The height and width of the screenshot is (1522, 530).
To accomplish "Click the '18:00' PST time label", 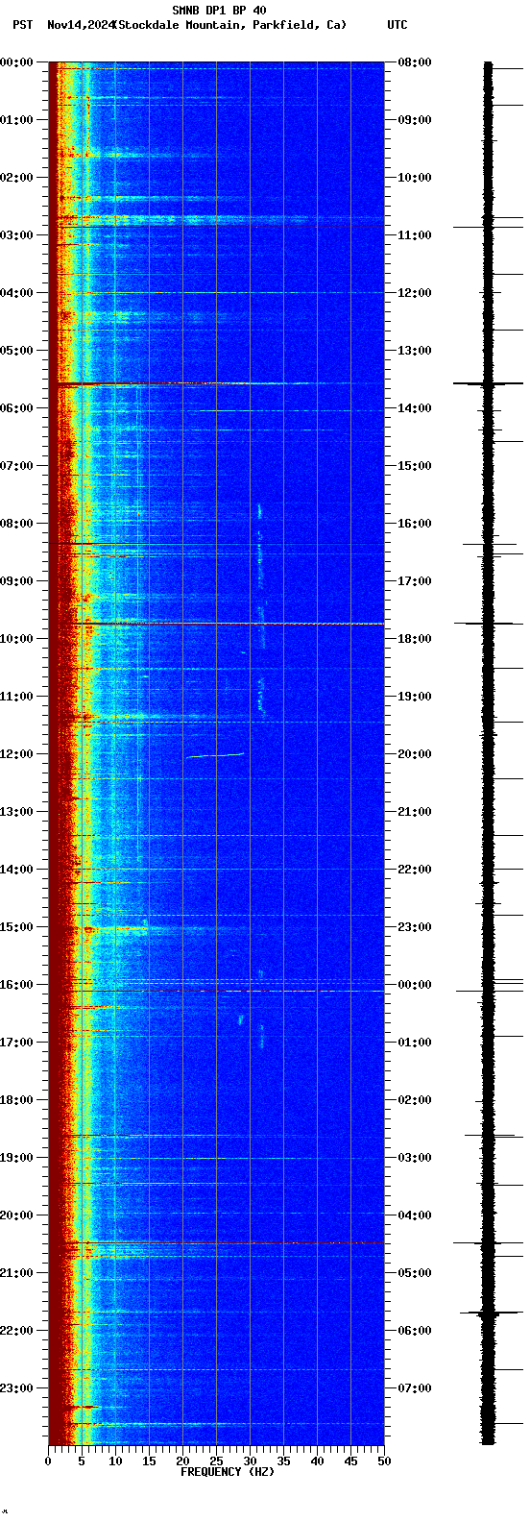I will (16, 1100).
